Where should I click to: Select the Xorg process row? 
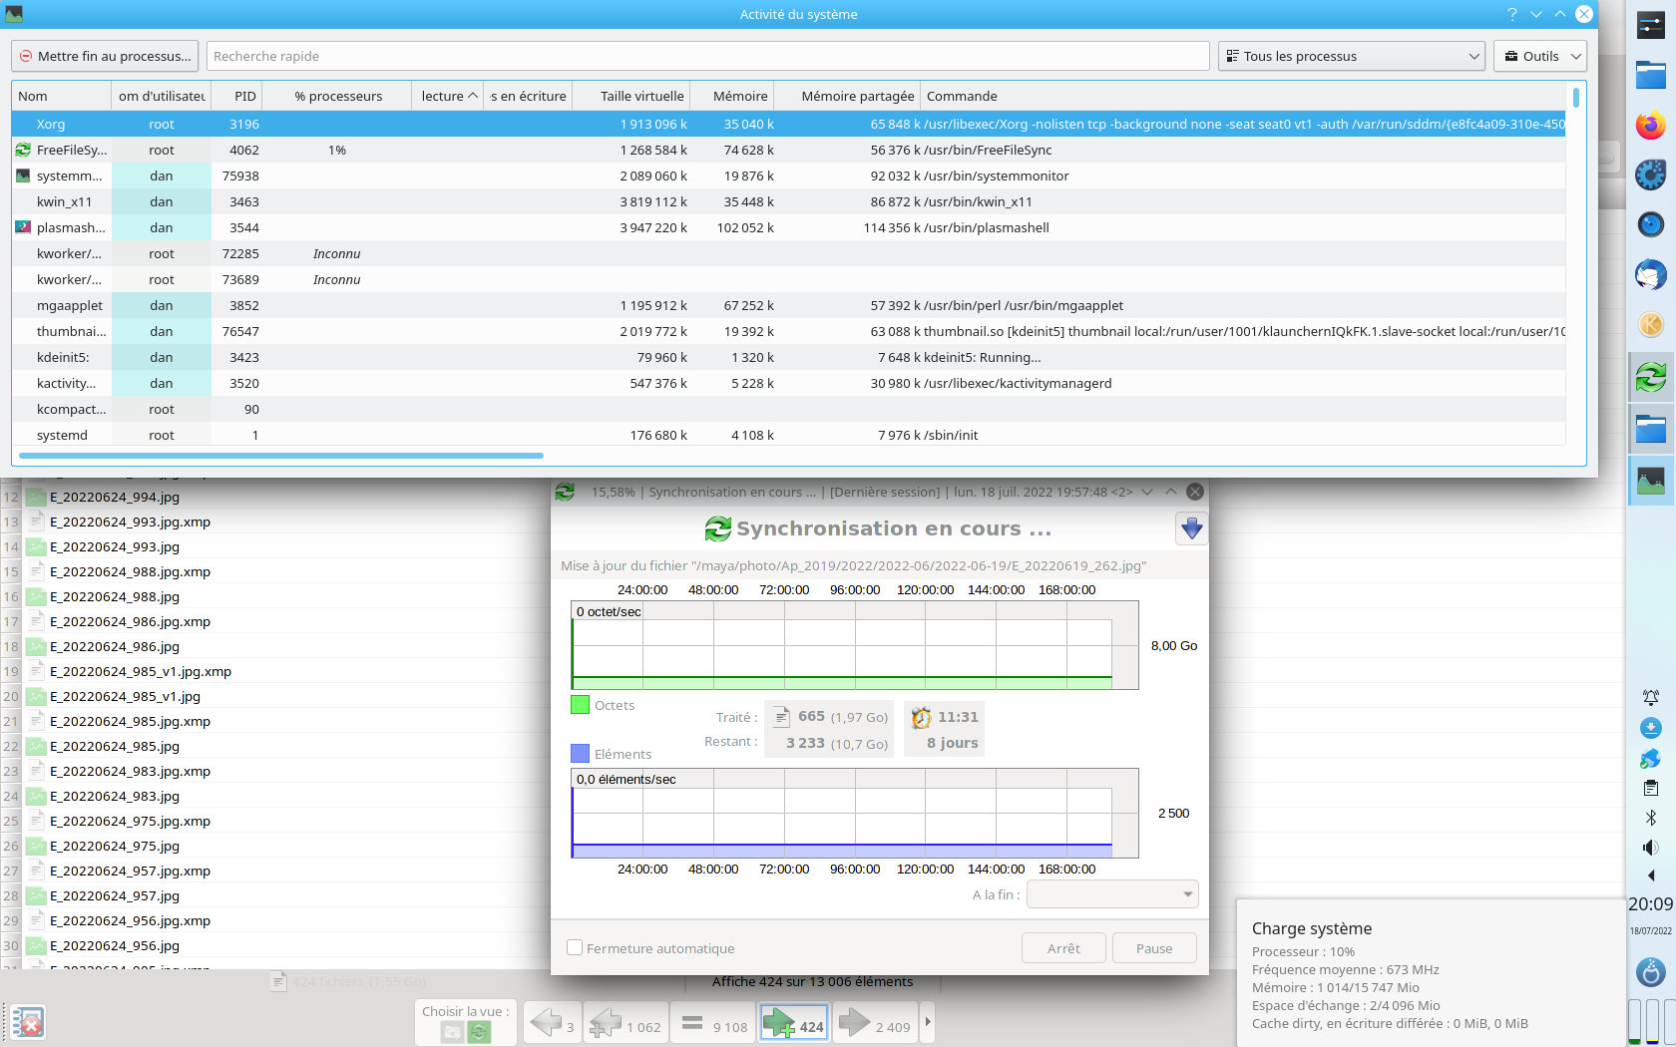pos(788,124)
